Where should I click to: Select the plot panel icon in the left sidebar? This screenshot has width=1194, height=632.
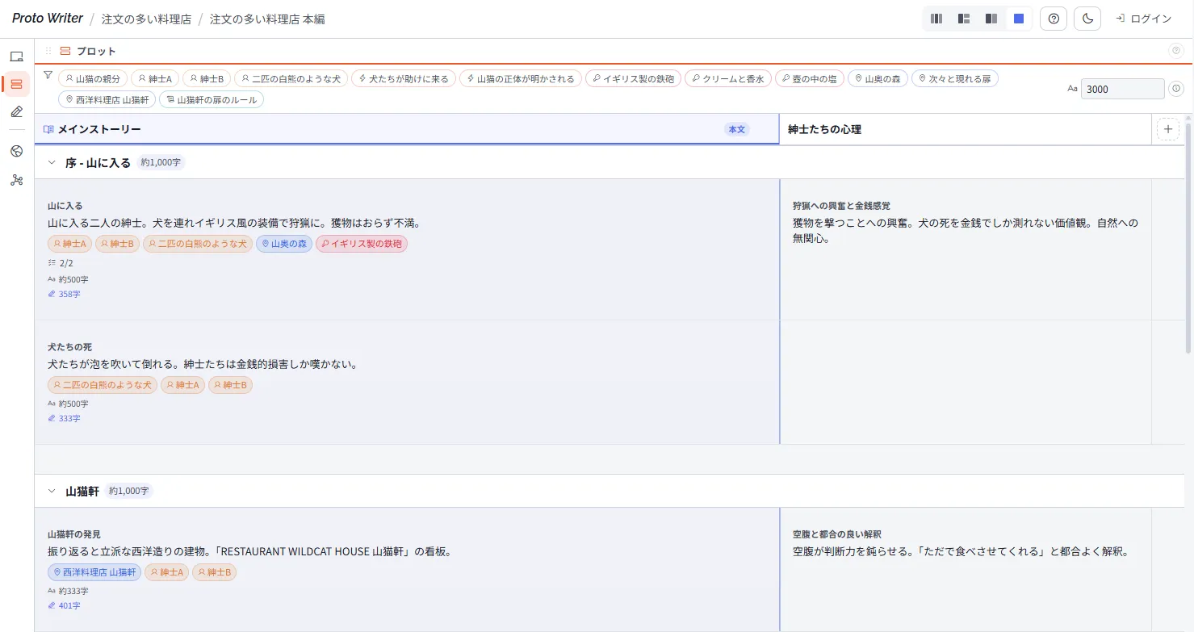pyautogui.click(x=16, y=83)
